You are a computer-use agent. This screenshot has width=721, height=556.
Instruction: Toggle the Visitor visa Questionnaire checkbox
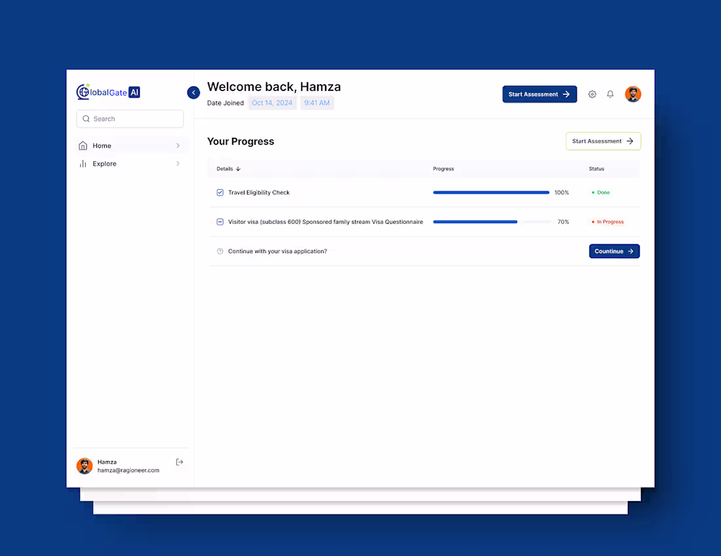tap(220, 221)
